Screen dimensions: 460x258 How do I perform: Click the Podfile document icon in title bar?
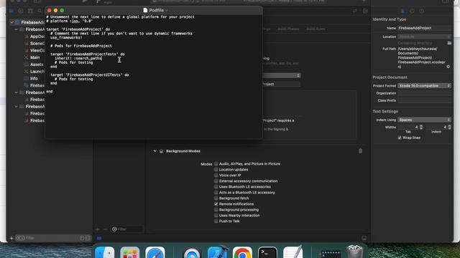(145, 10)
